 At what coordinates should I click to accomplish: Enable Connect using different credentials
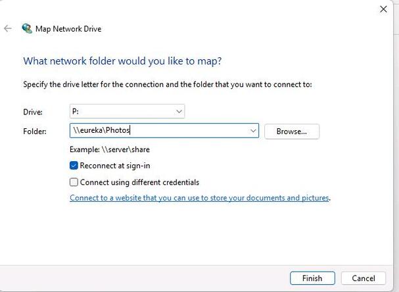click(x=74, y=182)
